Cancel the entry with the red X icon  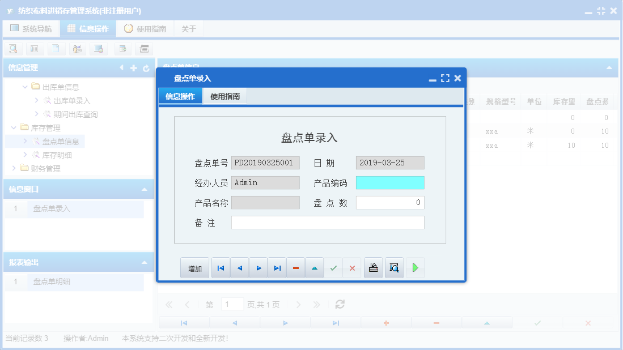tap(351, 267)
